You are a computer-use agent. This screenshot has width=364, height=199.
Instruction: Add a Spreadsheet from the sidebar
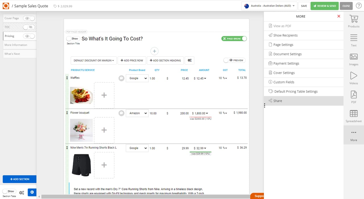pyautogui.click(x=353, y=115)
